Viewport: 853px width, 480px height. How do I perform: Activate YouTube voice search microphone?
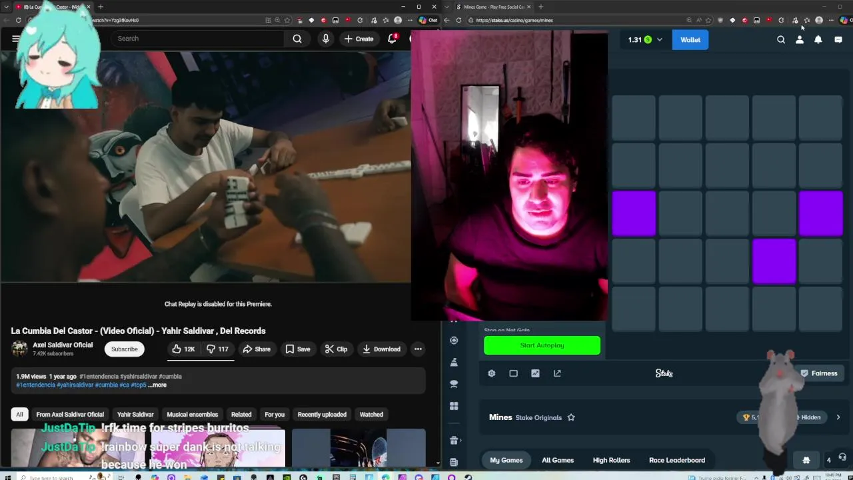pos(325,39)
